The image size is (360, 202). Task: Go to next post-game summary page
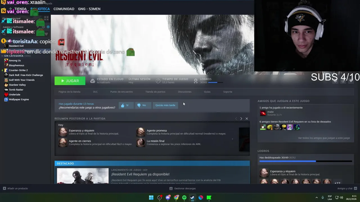(x=241, y=119)
